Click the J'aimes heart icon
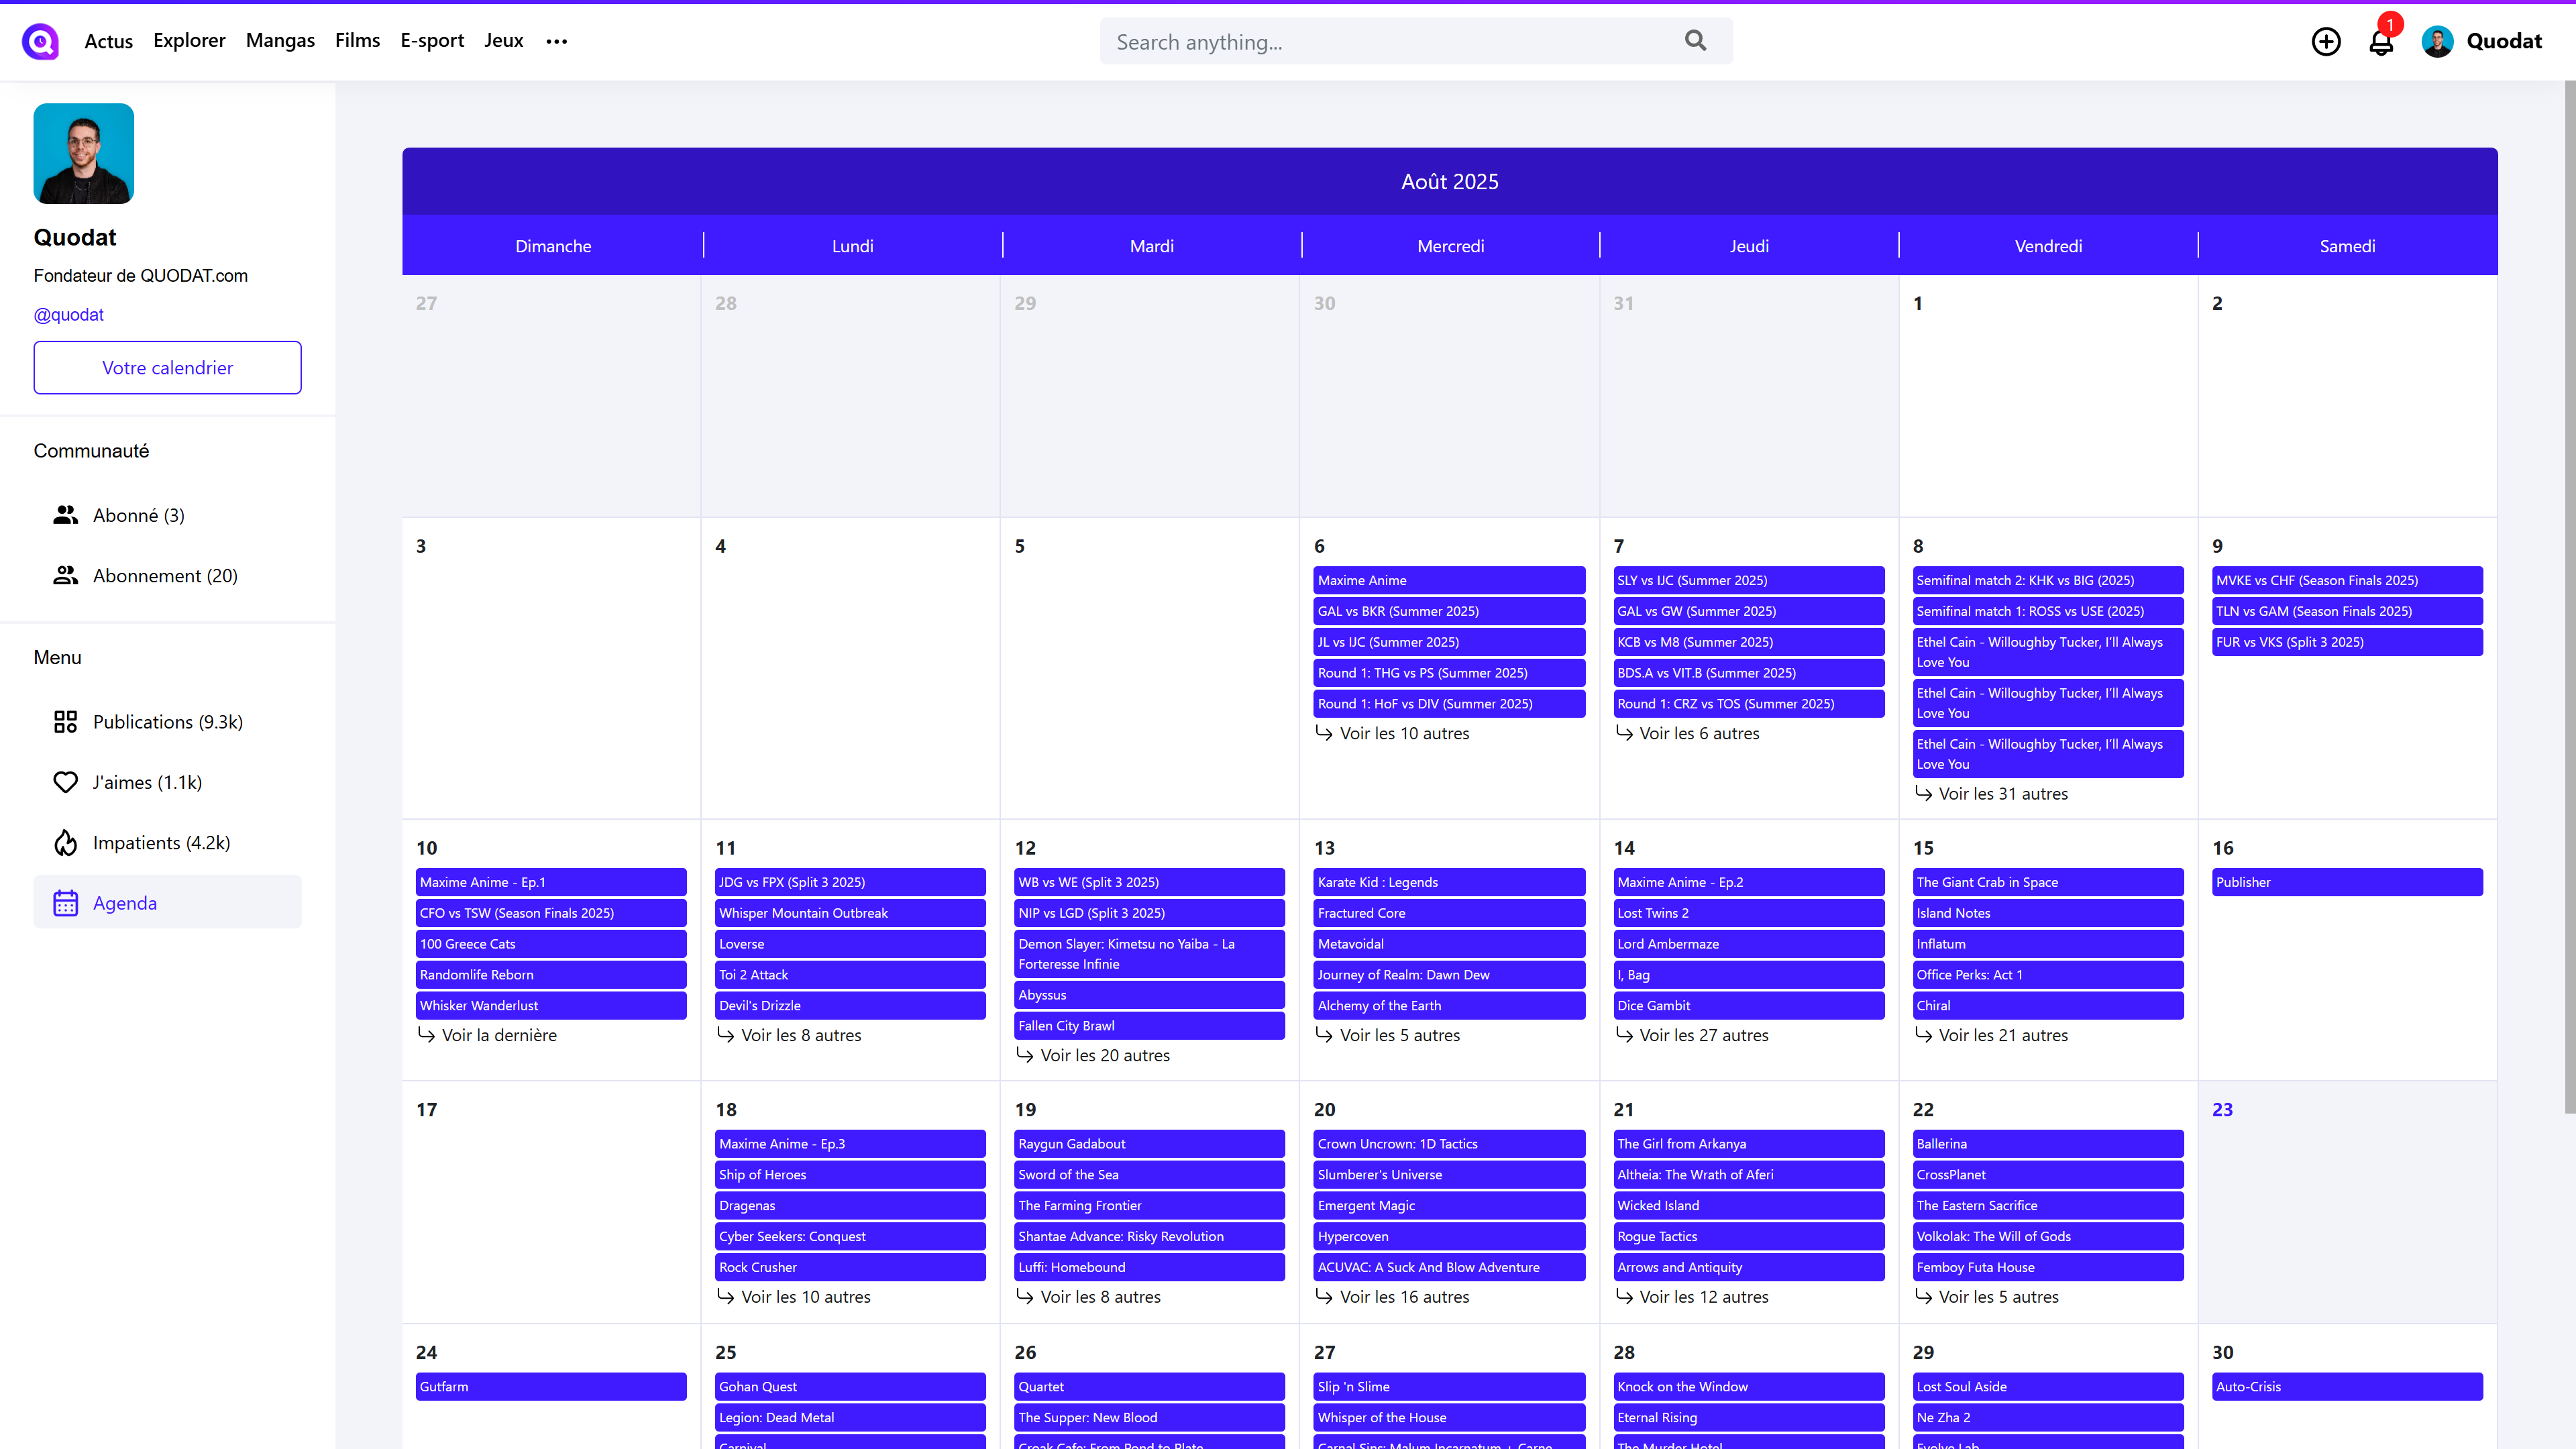 pyautogui.click(x=65, y=782)
